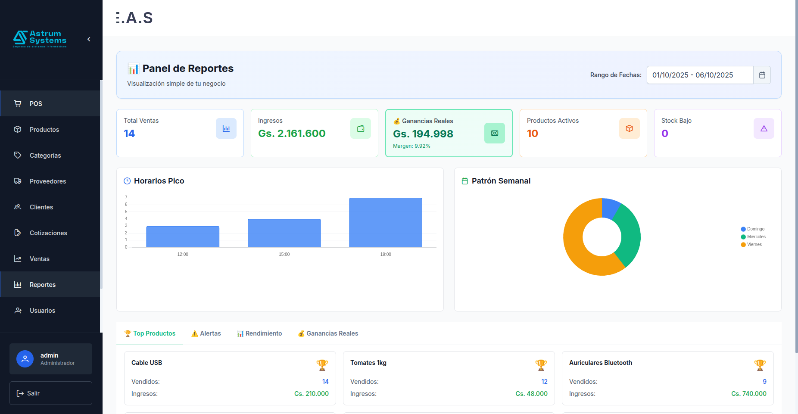Open the calendar date picker icon
This screenshot has width=798, height=414.
tap(762, 75)
